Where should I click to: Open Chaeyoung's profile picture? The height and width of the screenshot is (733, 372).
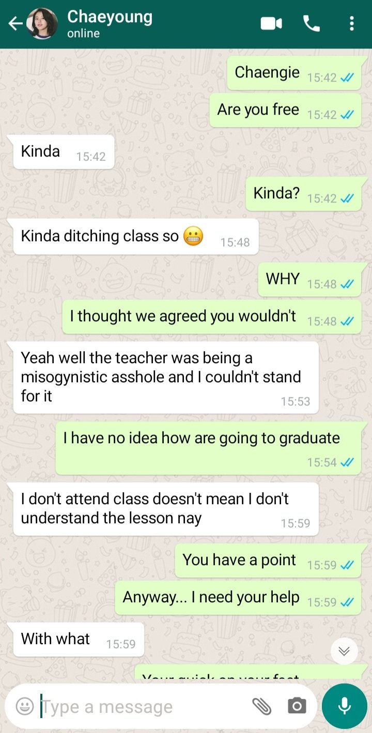(x=42, y=24)
